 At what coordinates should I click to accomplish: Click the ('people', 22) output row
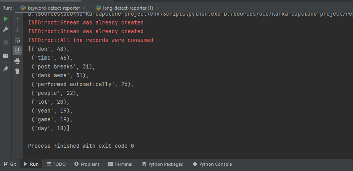[x=55, y=93]
